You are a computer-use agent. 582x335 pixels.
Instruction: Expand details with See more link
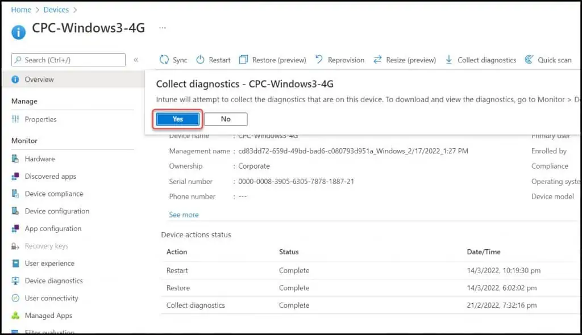(184, 215)
